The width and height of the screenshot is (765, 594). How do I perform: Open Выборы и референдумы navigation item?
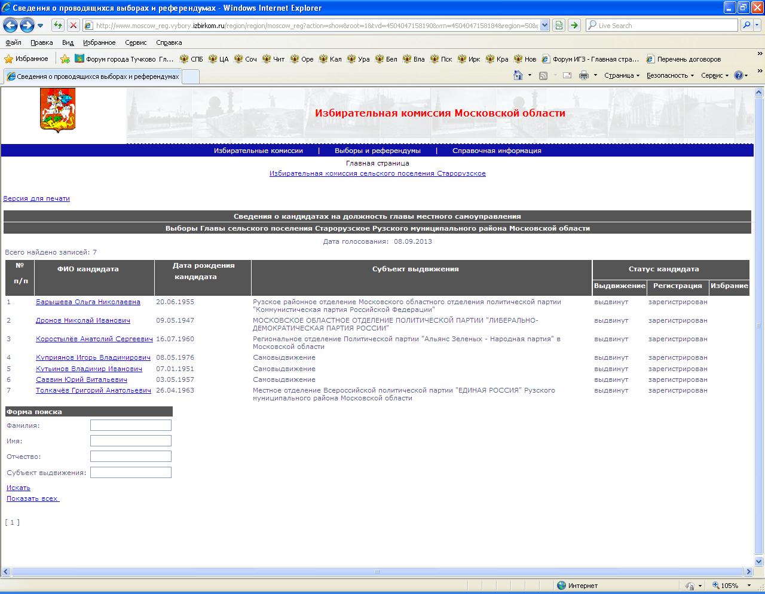pos(378,151)
